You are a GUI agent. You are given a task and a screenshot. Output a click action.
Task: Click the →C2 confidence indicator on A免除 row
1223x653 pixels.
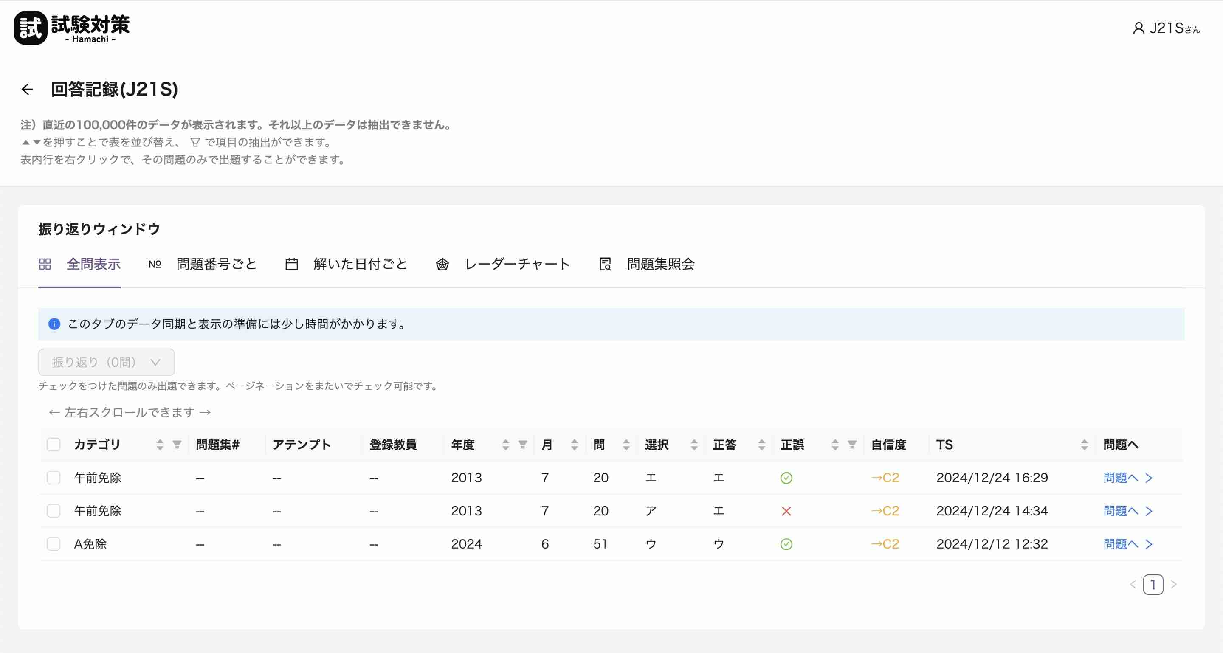pyautogui.click(x=885, y=544)
